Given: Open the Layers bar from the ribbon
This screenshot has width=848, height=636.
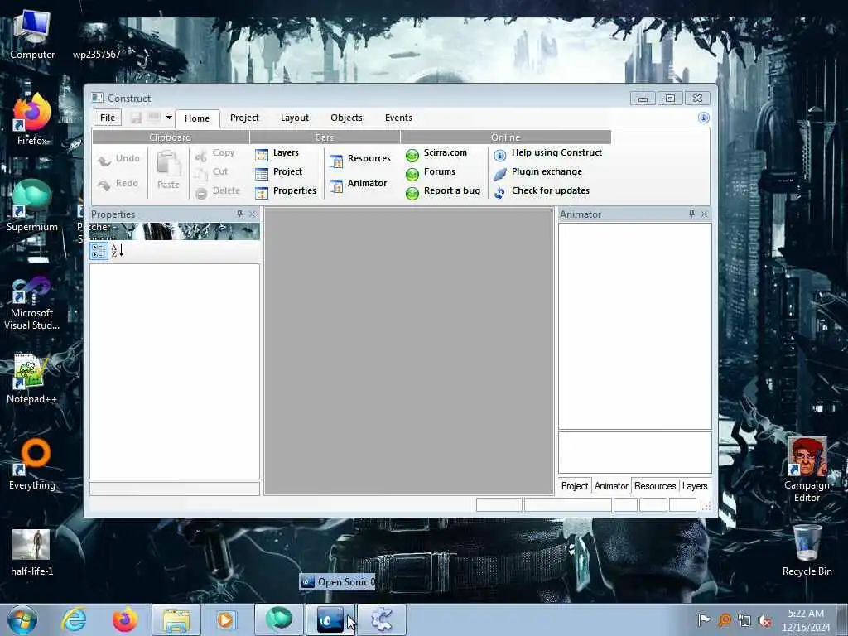Looking at the screenshot, I should point(277,153).
